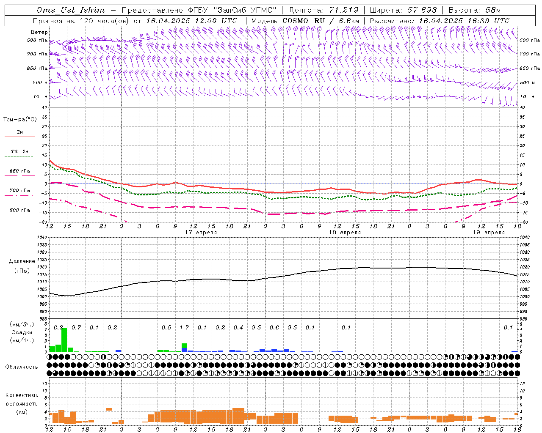Click the 'ЗапСиб УГМС' provider text
542x433 pixels.
[246, 10]
